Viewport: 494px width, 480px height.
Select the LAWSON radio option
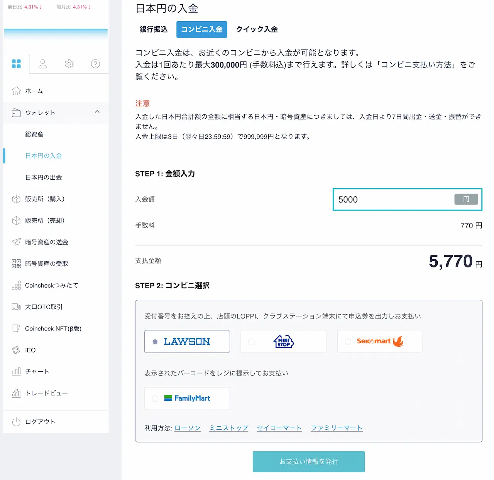point(155,342)
